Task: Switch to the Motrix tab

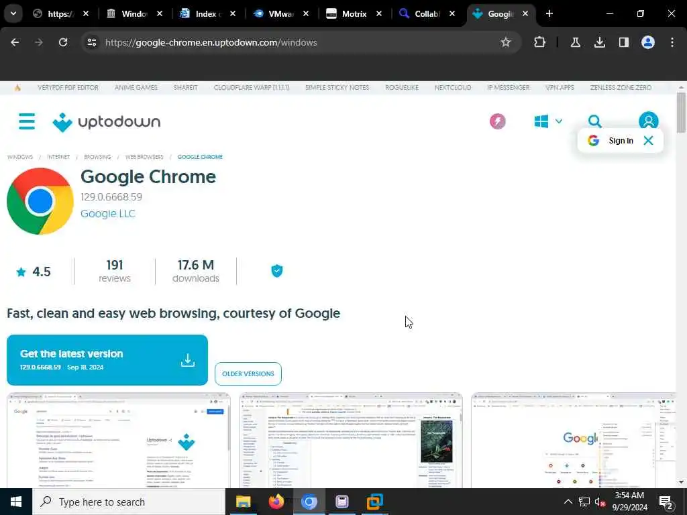Action: click(354, 14)
